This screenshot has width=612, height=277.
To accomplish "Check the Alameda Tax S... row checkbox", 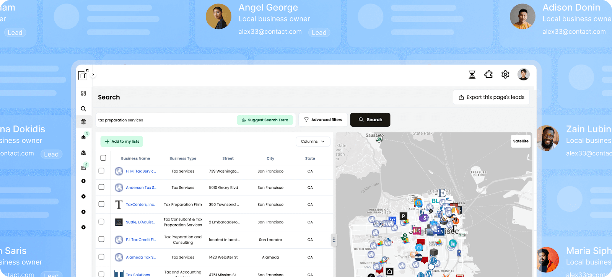I will point(101,257).
